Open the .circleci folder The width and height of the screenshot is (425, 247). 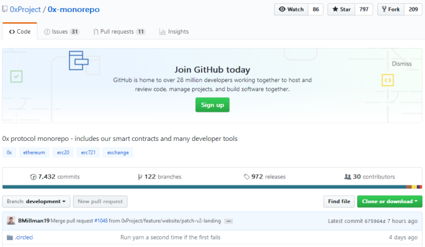[24, 237]
